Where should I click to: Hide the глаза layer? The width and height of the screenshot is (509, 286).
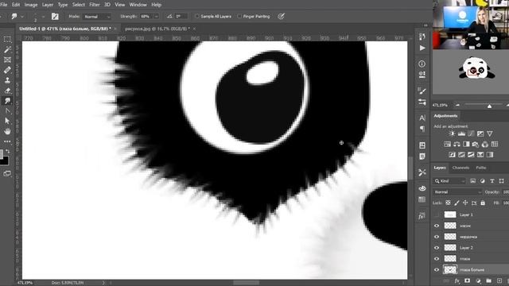[437, 259]
